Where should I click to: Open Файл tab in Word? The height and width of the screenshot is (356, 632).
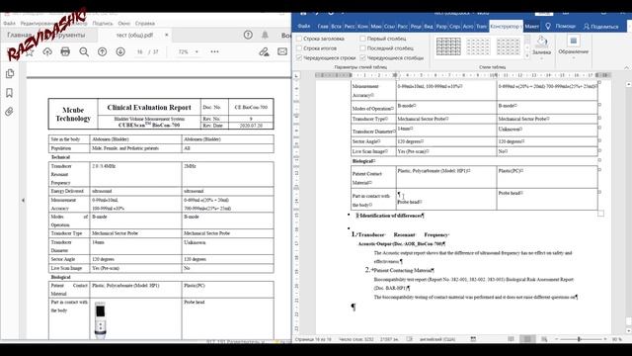(x=304, y=27)
